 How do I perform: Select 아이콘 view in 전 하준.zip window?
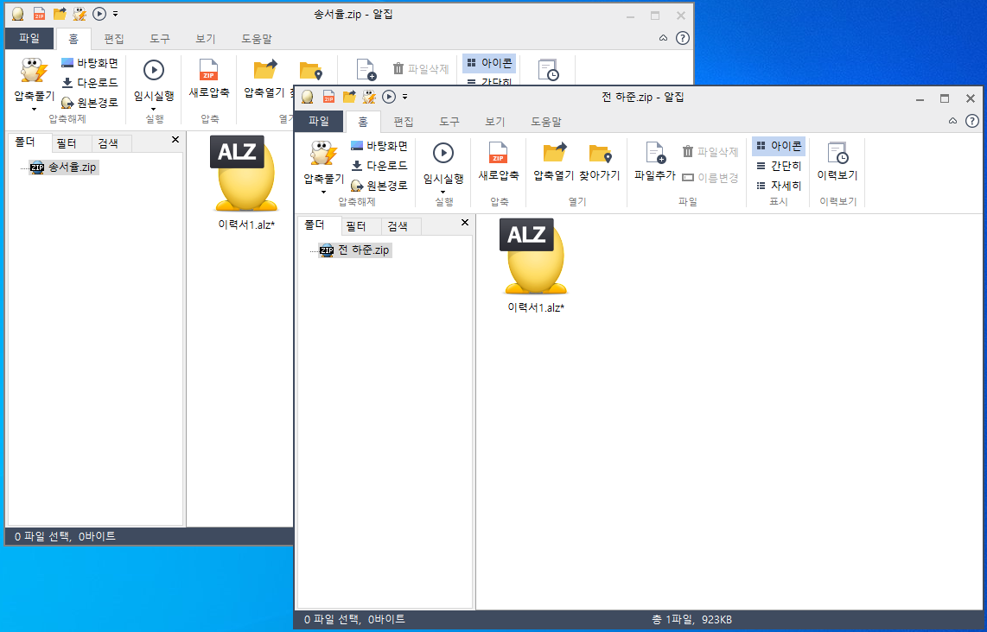click(x=779, y=146)
